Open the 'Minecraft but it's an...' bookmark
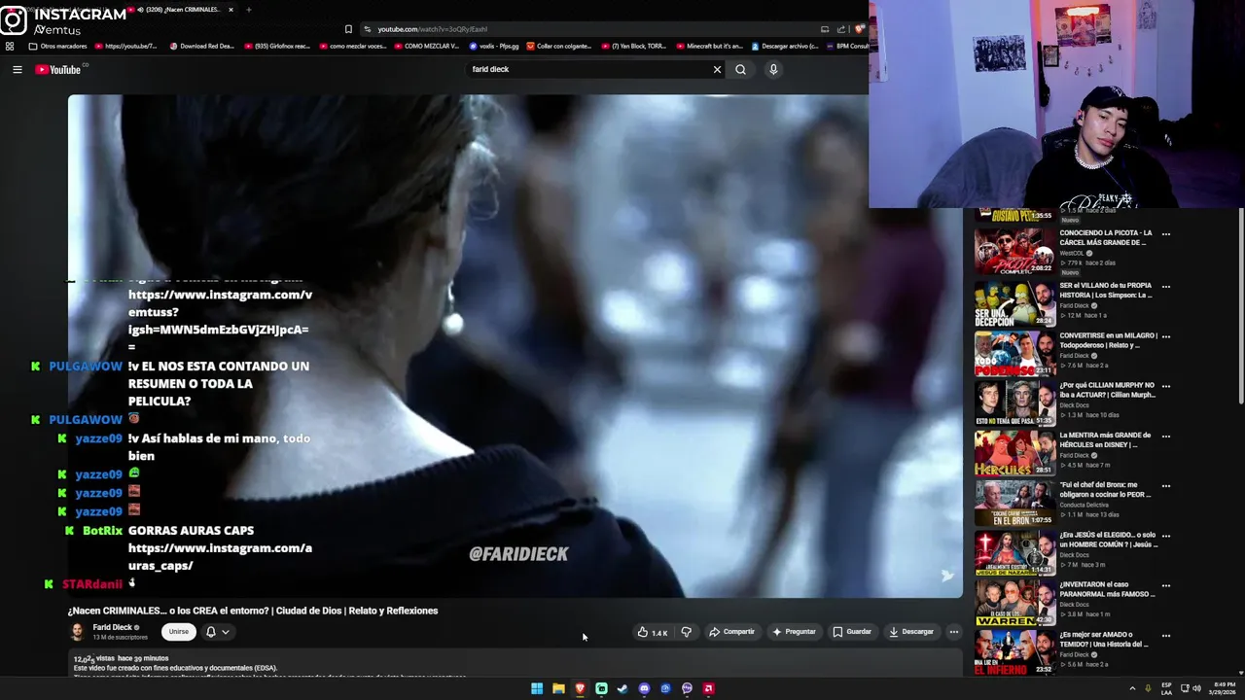Screen dimensions: 1245x700 click(709, 46)
